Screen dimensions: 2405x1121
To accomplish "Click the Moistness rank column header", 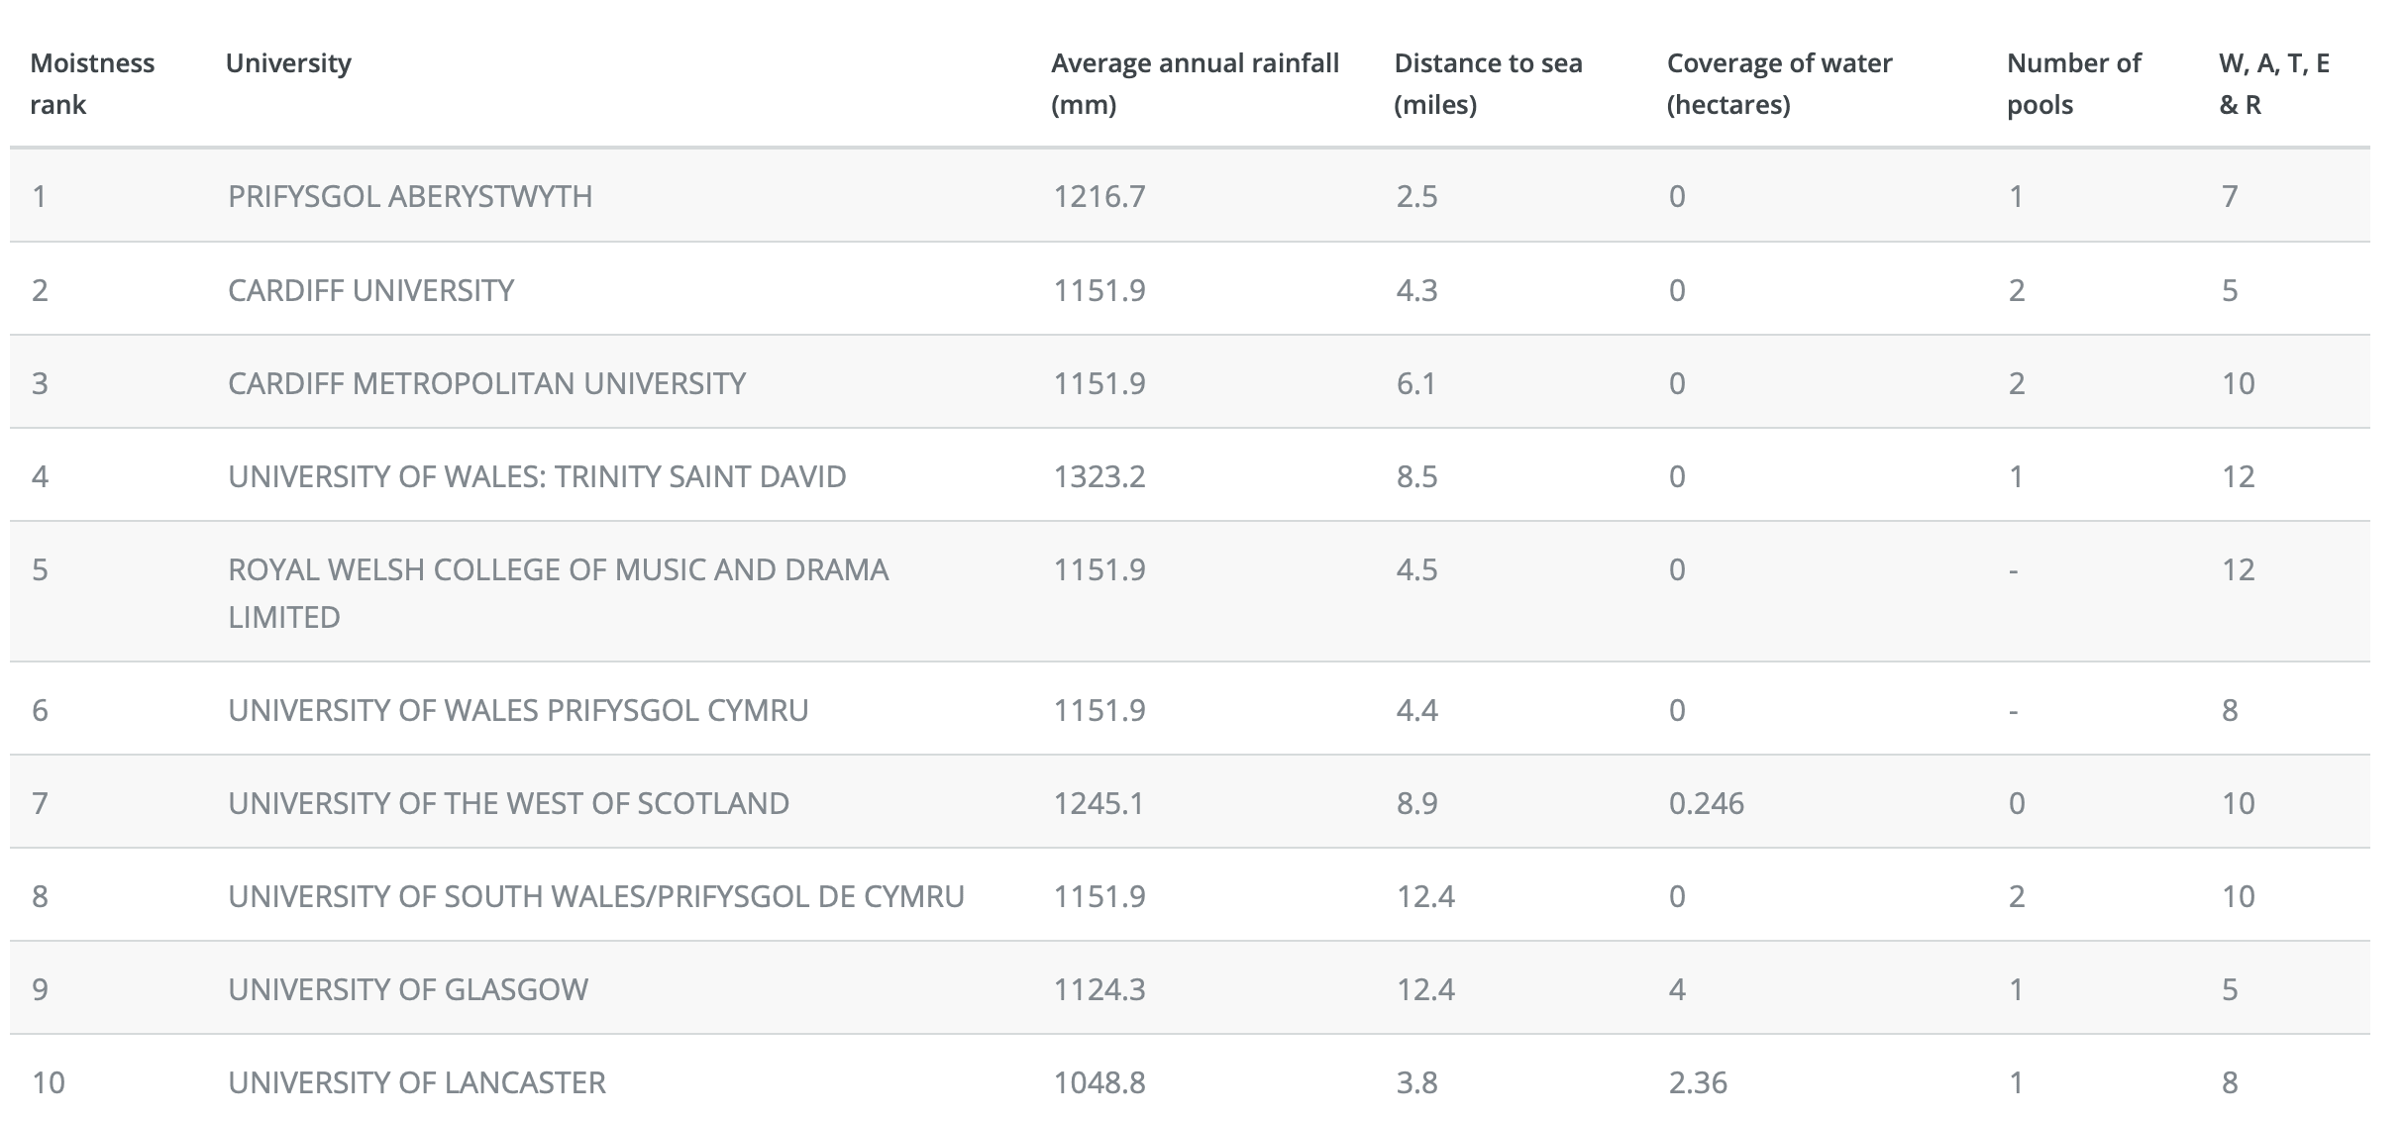I will pyautogui.click(x=92, y=83).
